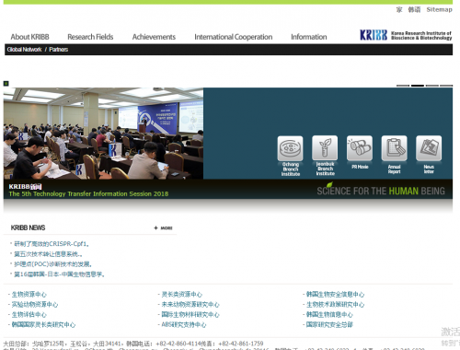The width and height of the screenshot is (460, 350).
Task: Click the KRIBB NEWS heading
Action: pos(28,227)
